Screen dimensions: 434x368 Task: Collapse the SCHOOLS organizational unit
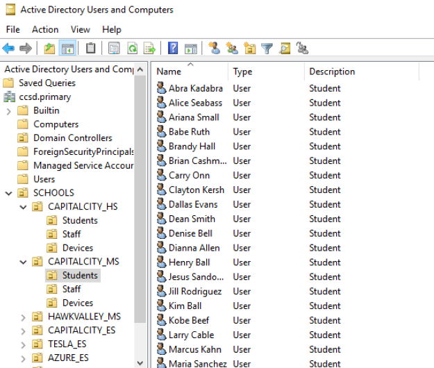8,193
